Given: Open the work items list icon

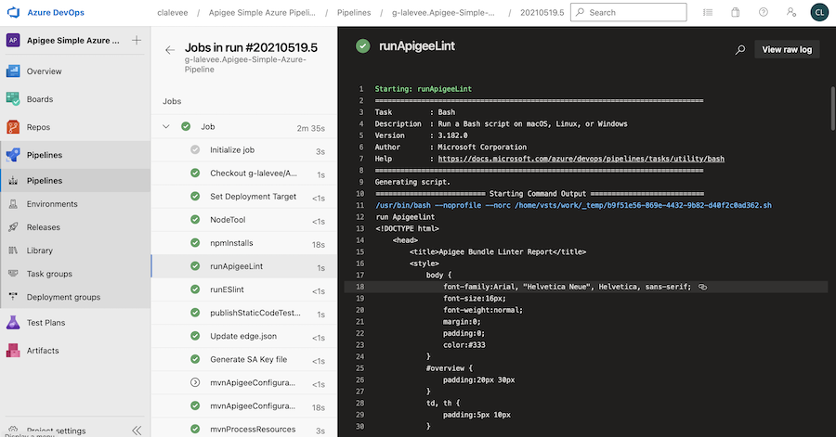Looking at the screenshot, I should tap(708, 12).
